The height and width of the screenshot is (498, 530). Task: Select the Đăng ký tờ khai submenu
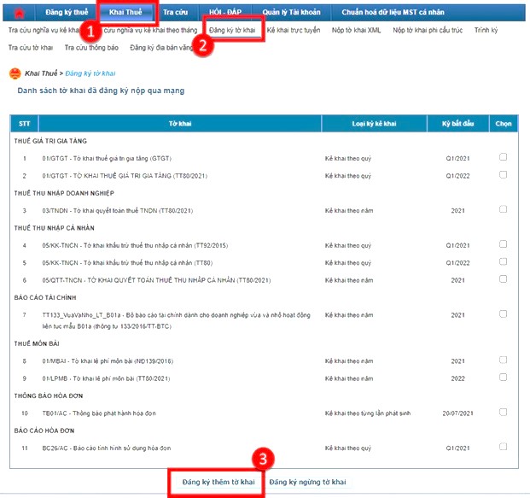click(232, 30)
